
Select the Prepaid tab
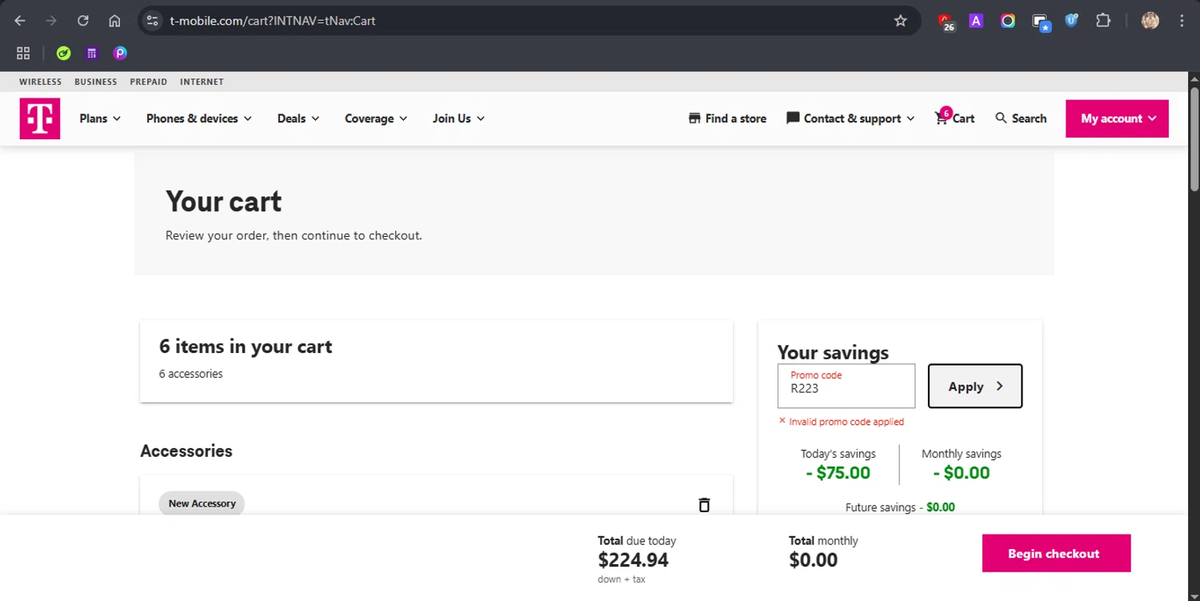coord(149,82)
